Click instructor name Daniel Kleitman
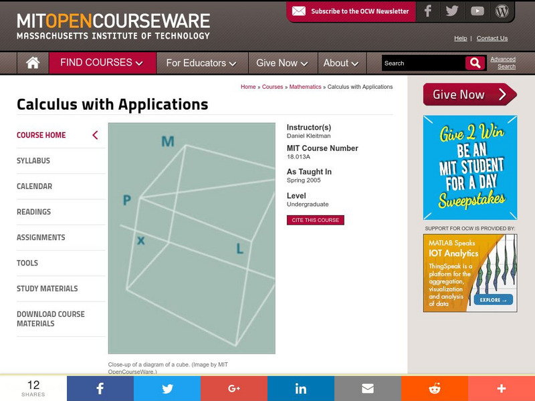This screenshot has width=535, height=401. [x=308, y=136]
